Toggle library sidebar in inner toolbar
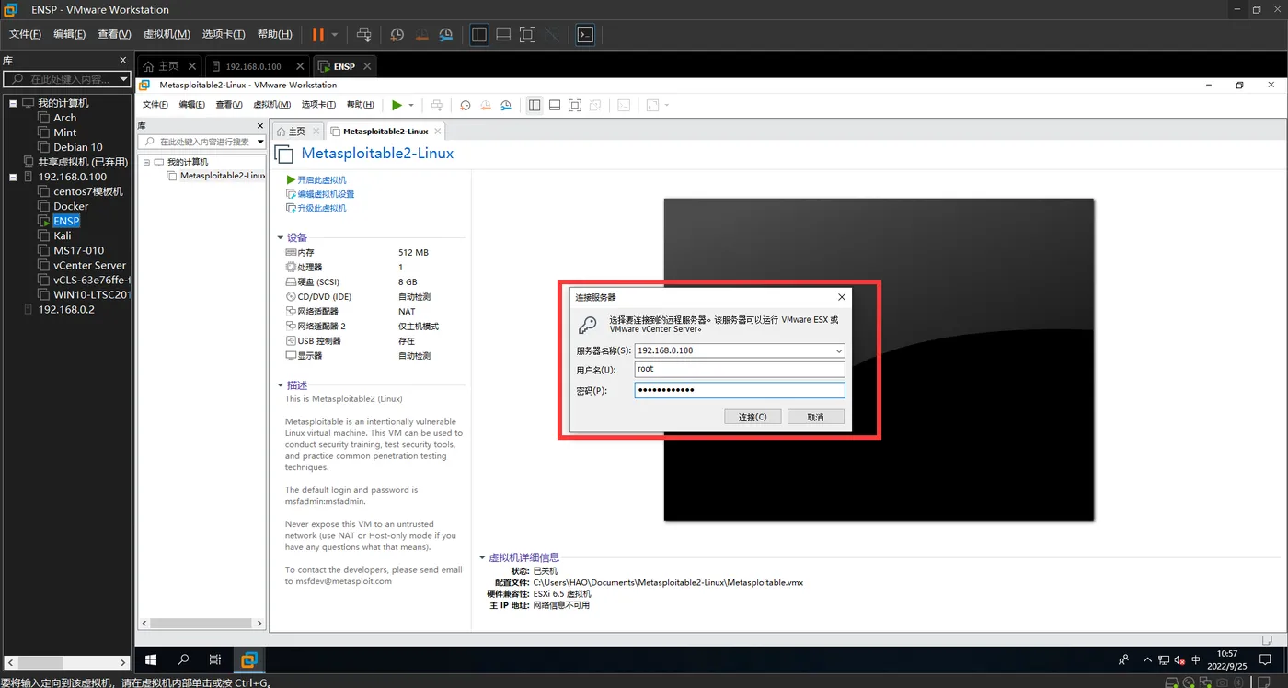The image size is (1288, 688). (x=535, y=105)
